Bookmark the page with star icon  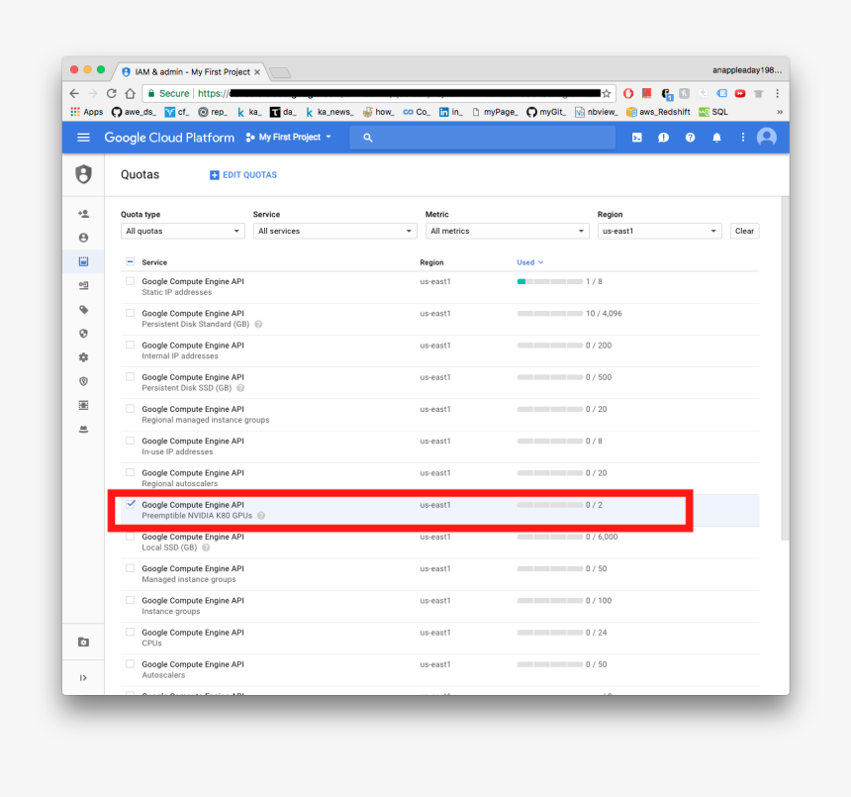(x=607, y=93)
